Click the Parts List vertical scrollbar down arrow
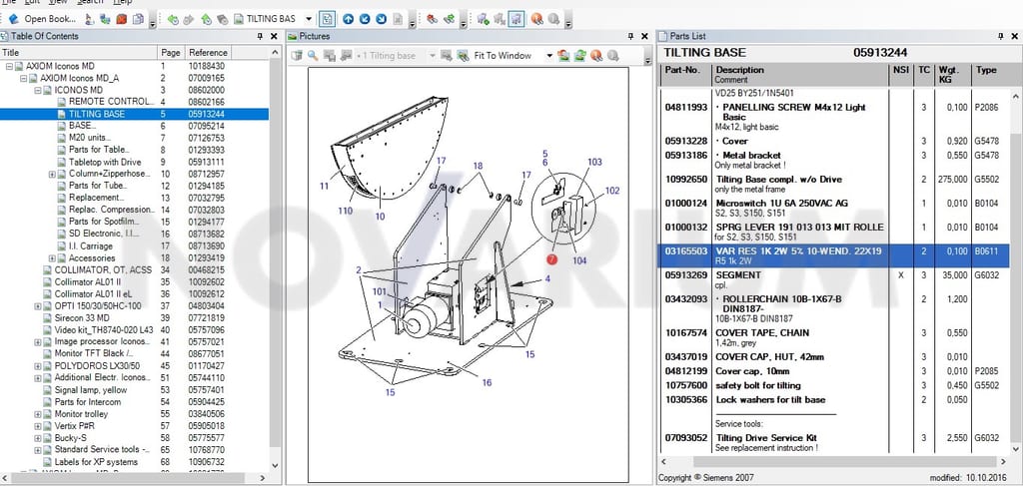Screen dimensions: 1023x487 1015,449
